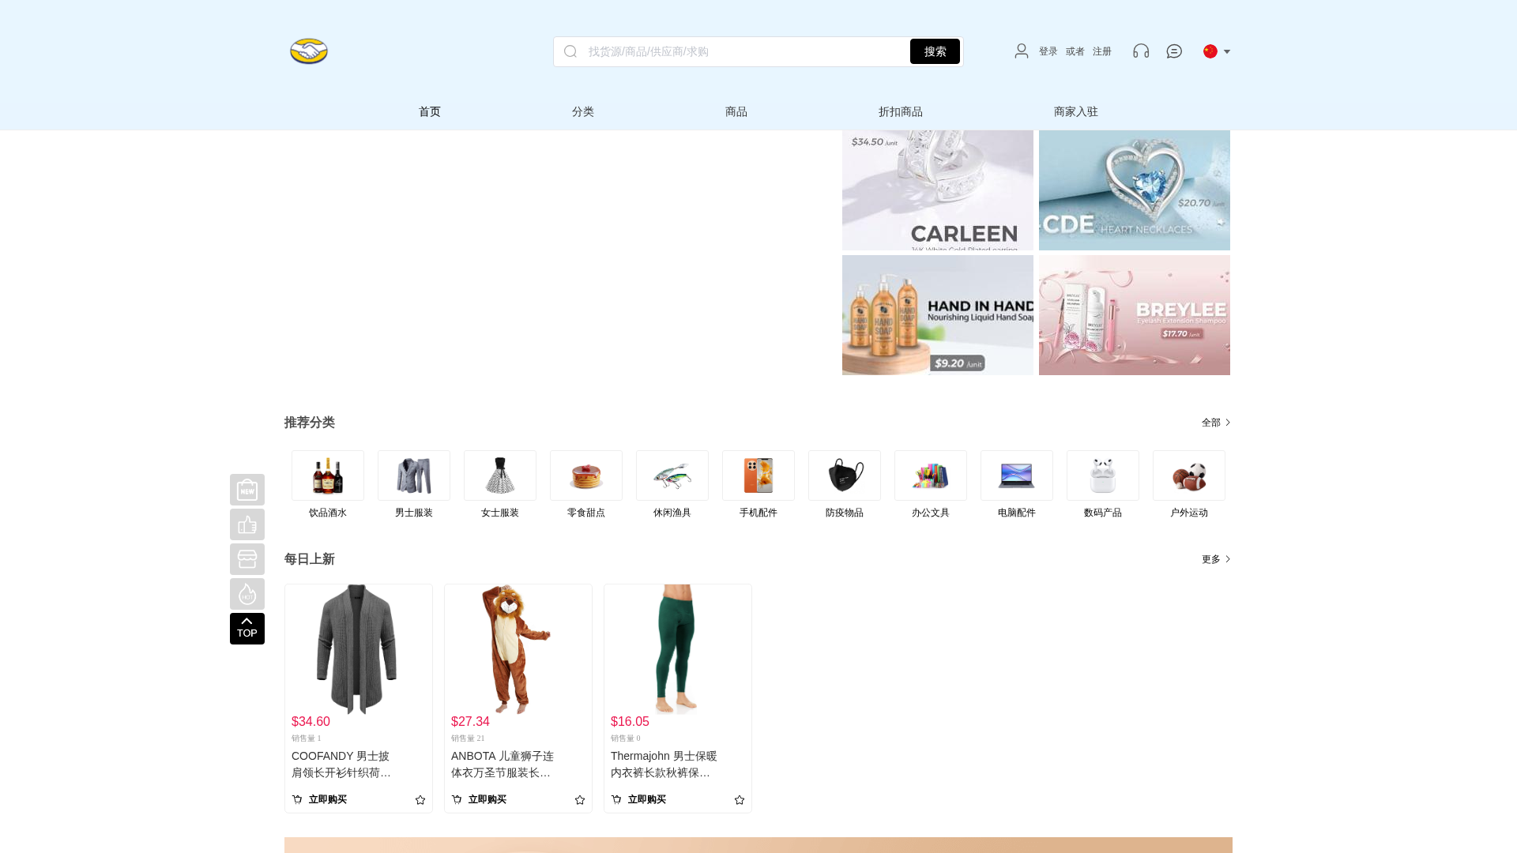Click the hot flame sidebar icon

click(247, 594)
